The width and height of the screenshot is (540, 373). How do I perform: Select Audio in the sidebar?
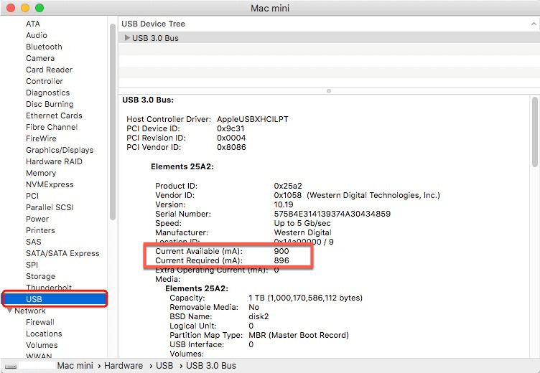(x=37, y=35)
